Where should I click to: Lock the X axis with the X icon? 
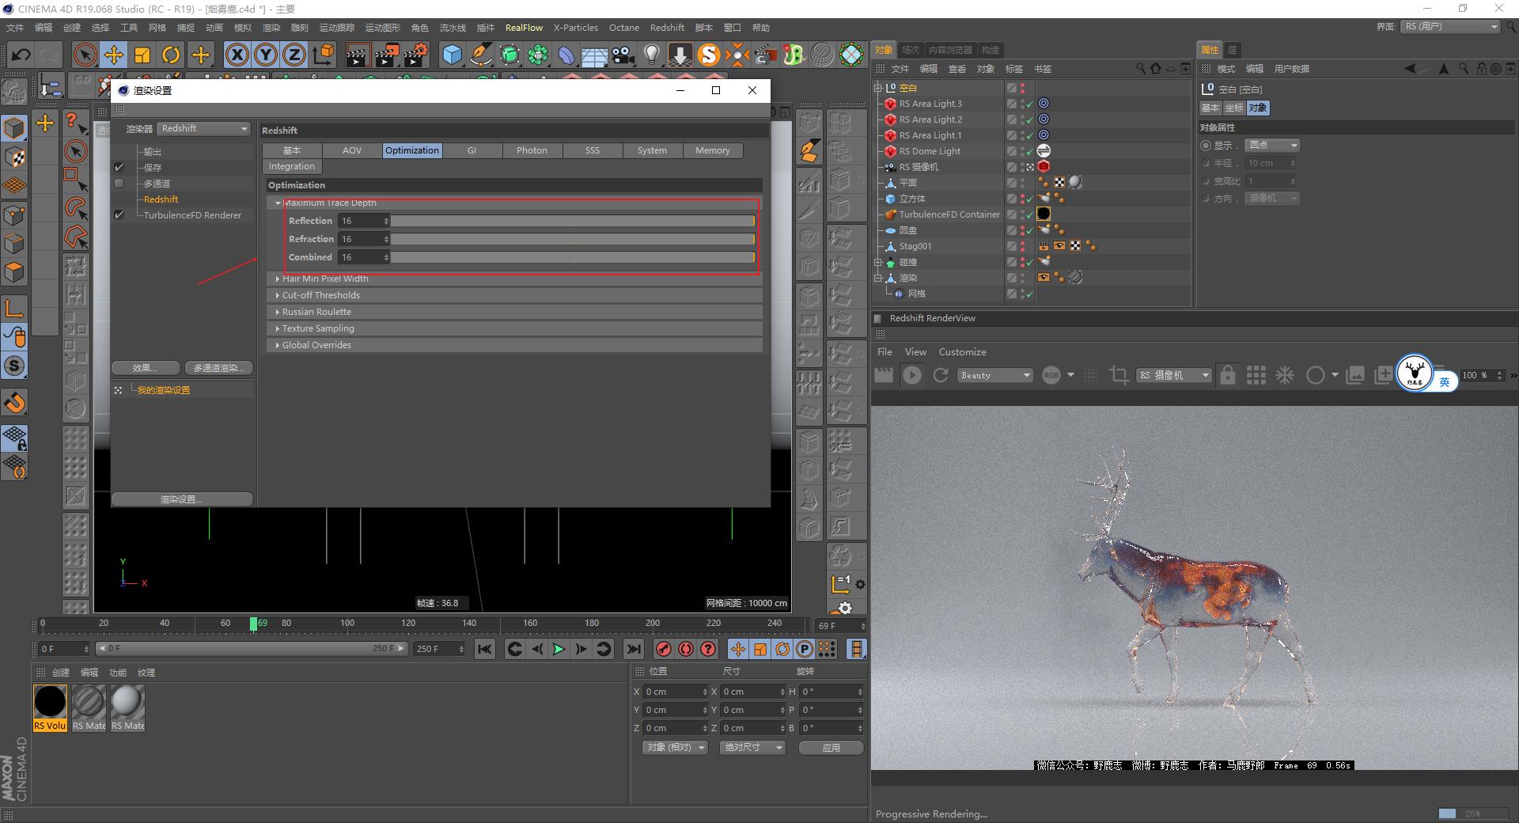(237, 55)
